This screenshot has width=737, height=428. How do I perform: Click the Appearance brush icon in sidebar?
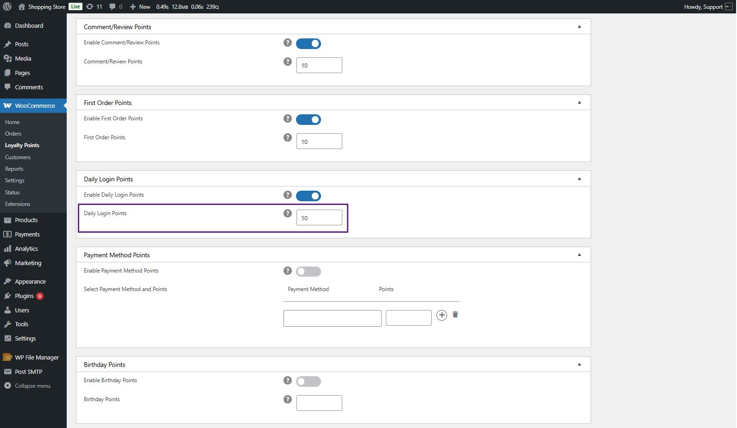(7, 281)
